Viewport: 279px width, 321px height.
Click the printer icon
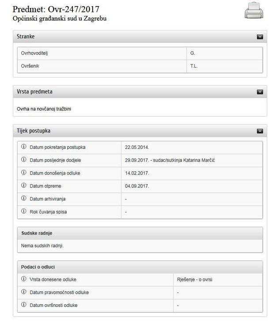tap(254, 11)
